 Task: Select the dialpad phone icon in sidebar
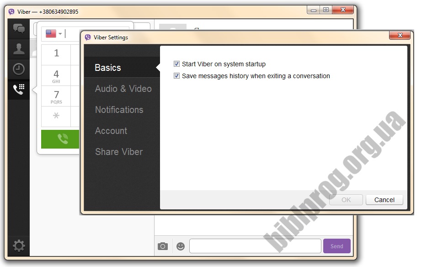[x=19, y=89]
